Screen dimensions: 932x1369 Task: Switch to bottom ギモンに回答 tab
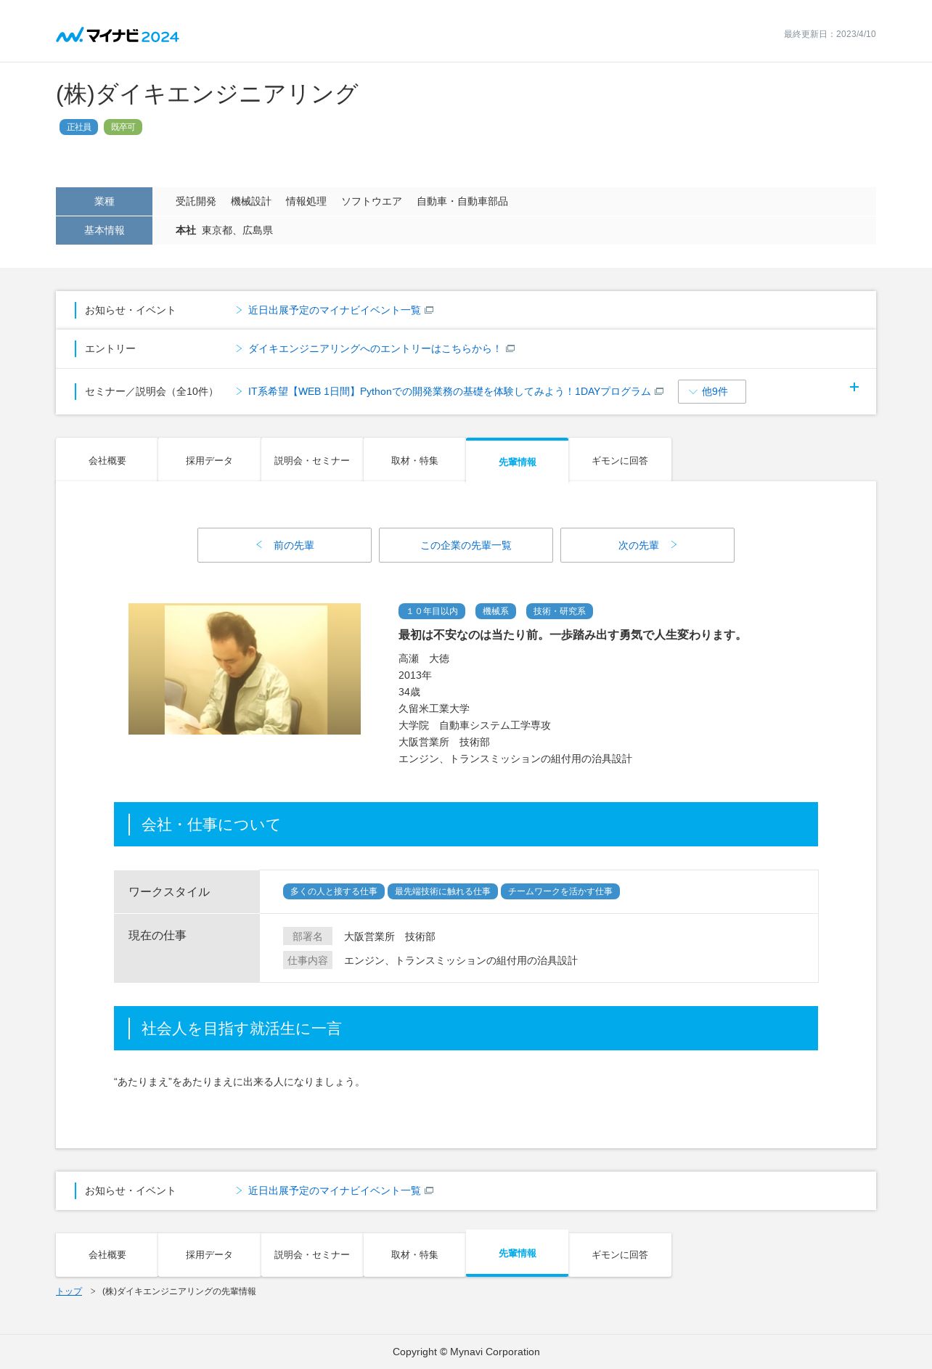pyautogui.click(x=620, y=1254)
